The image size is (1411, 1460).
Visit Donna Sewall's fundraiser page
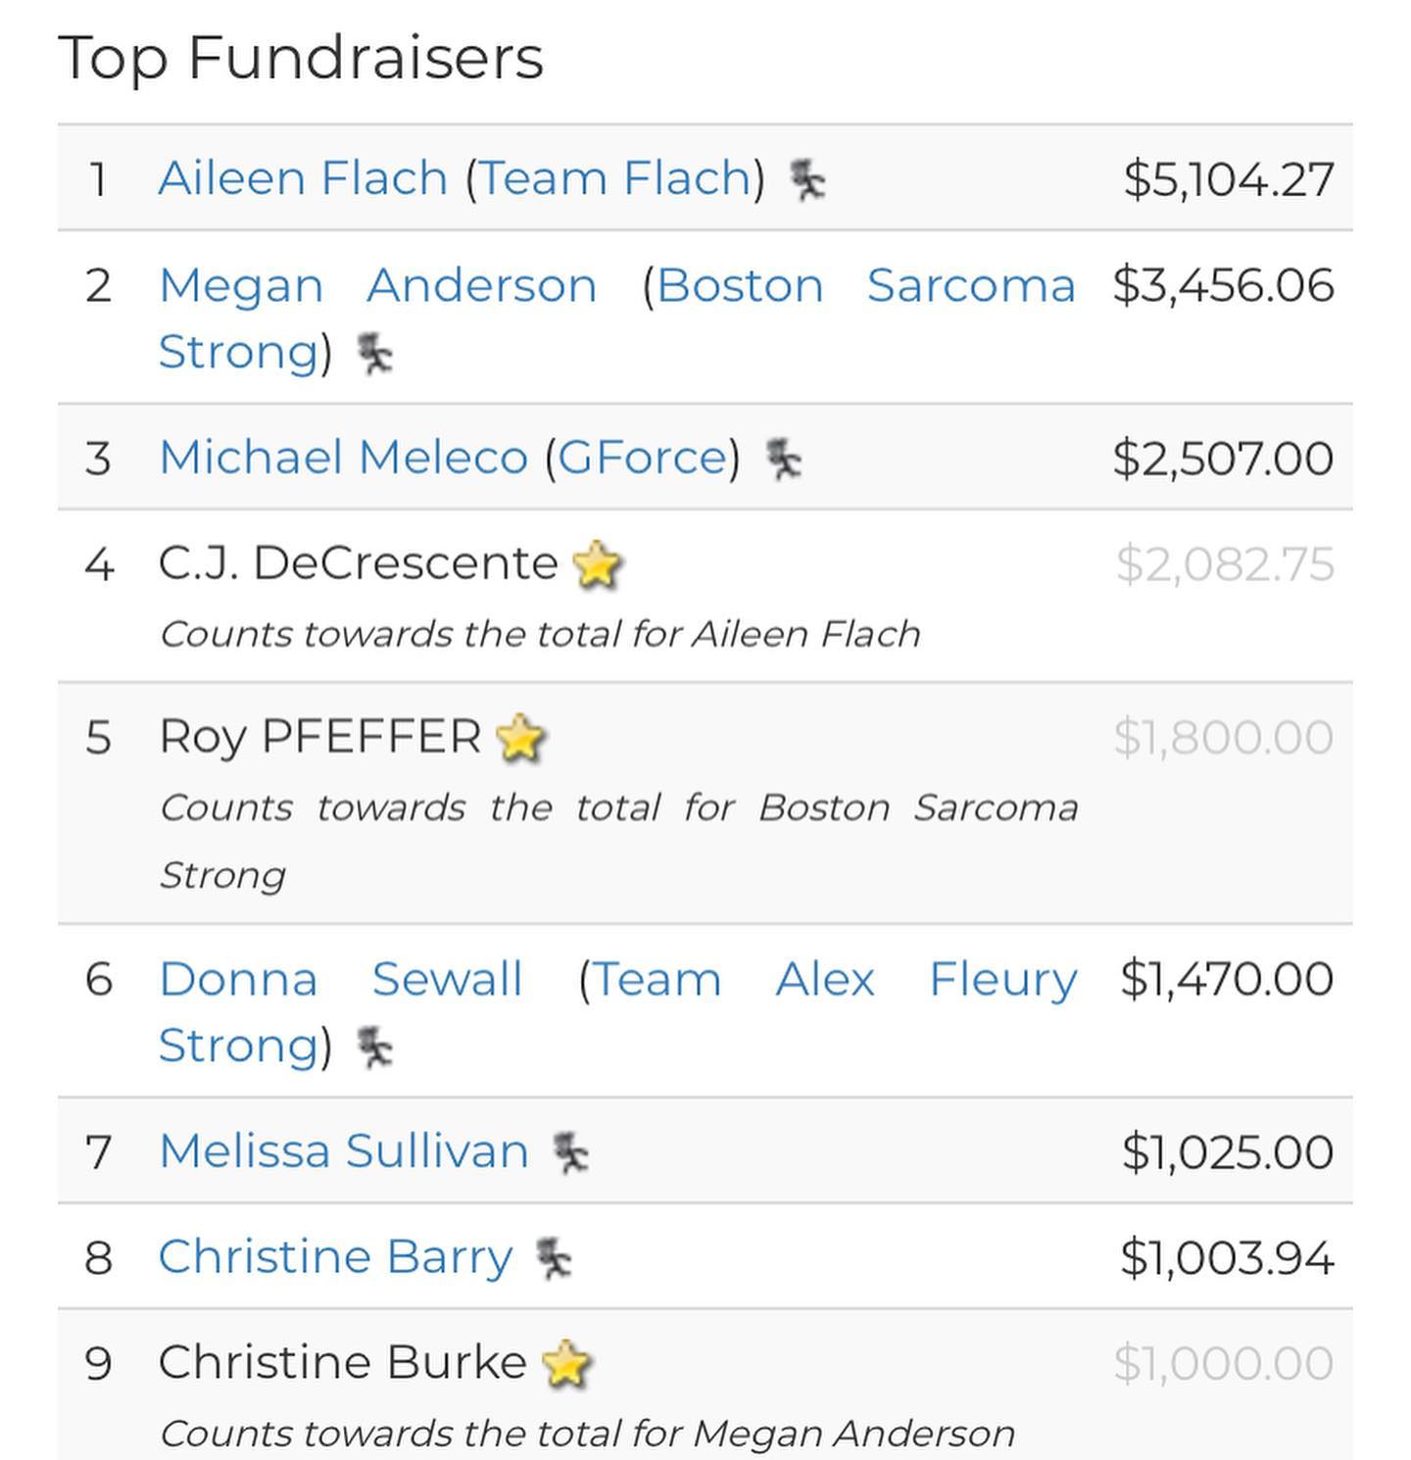coord(341,980)
